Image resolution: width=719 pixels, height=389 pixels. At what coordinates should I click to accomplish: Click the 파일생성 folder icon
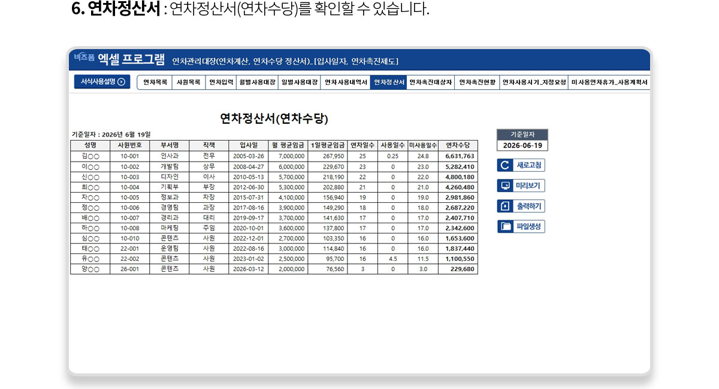pos(506,226)
